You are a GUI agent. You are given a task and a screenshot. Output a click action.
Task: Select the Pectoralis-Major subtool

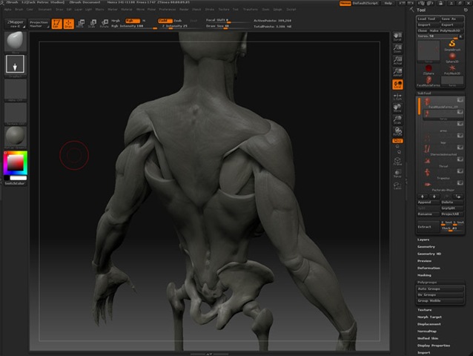(443, 186)
